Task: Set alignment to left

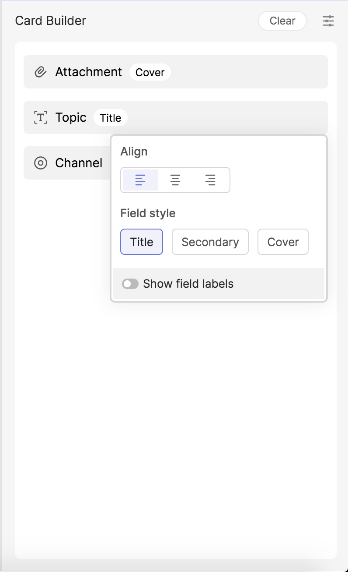Action: [140, 180]
